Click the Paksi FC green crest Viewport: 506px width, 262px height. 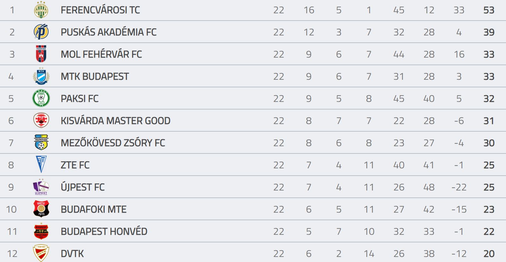(x=41, y=98)
